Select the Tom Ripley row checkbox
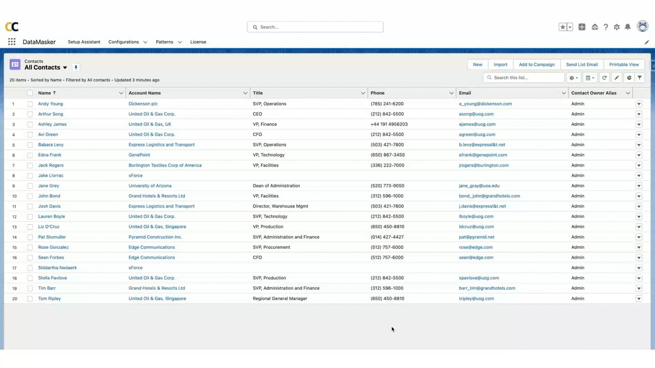The width and height of the screenshot is (655, 368). point(30,298)
